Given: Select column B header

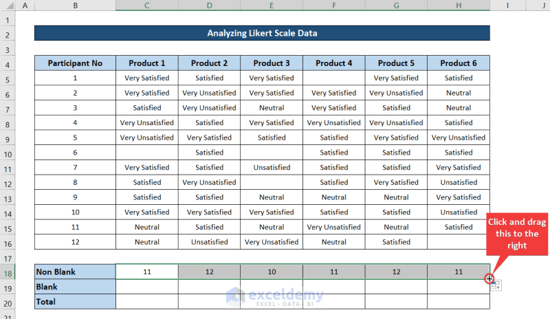Looking at the screenshot, I should tap(75, 5).
